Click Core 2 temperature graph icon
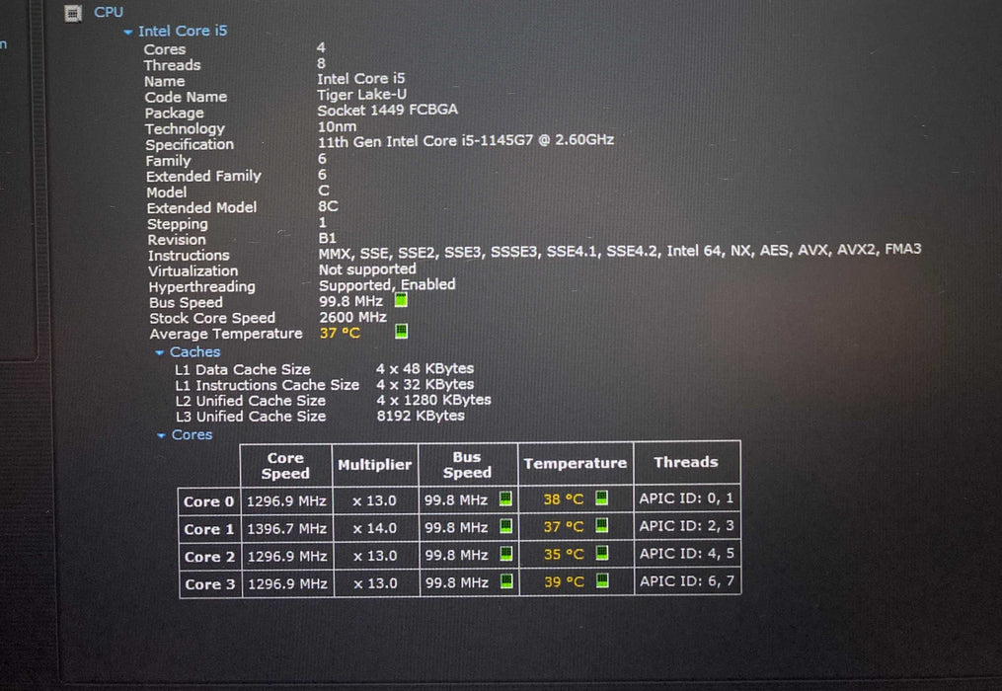Screen dimensions: 1002x691 (x=602, y=553)
